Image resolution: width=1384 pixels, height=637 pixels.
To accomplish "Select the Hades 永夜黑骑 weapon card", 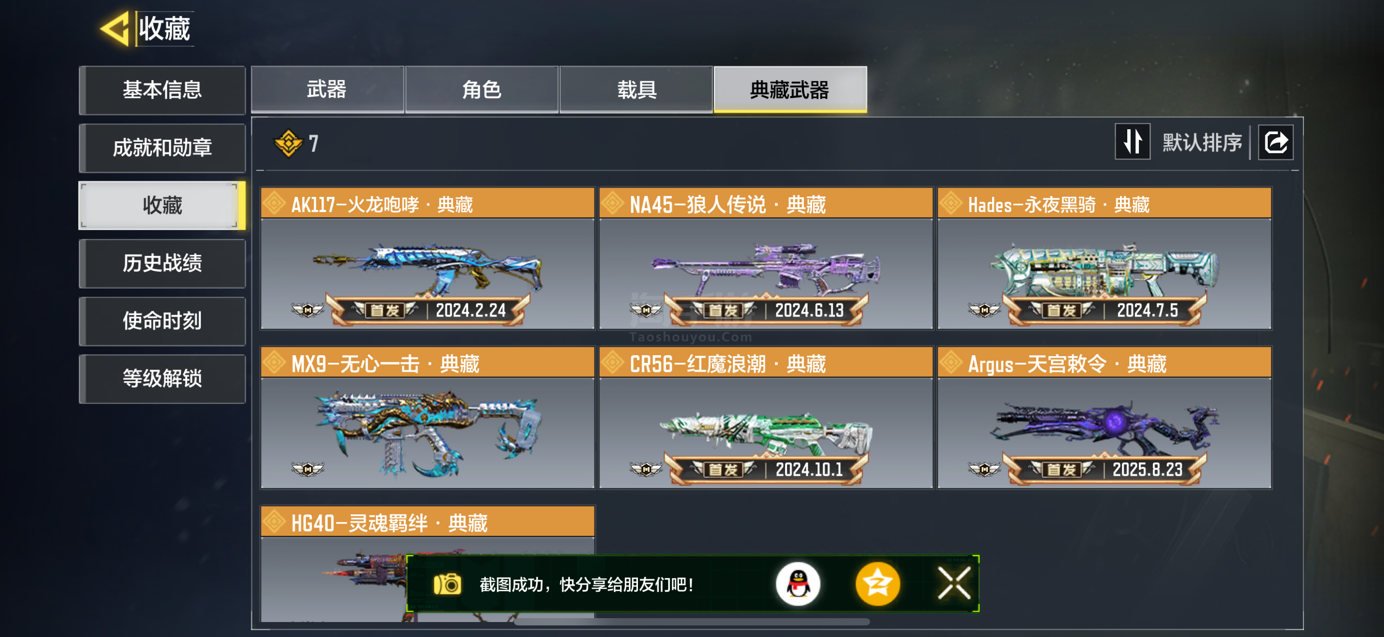I will (1105, 258).
